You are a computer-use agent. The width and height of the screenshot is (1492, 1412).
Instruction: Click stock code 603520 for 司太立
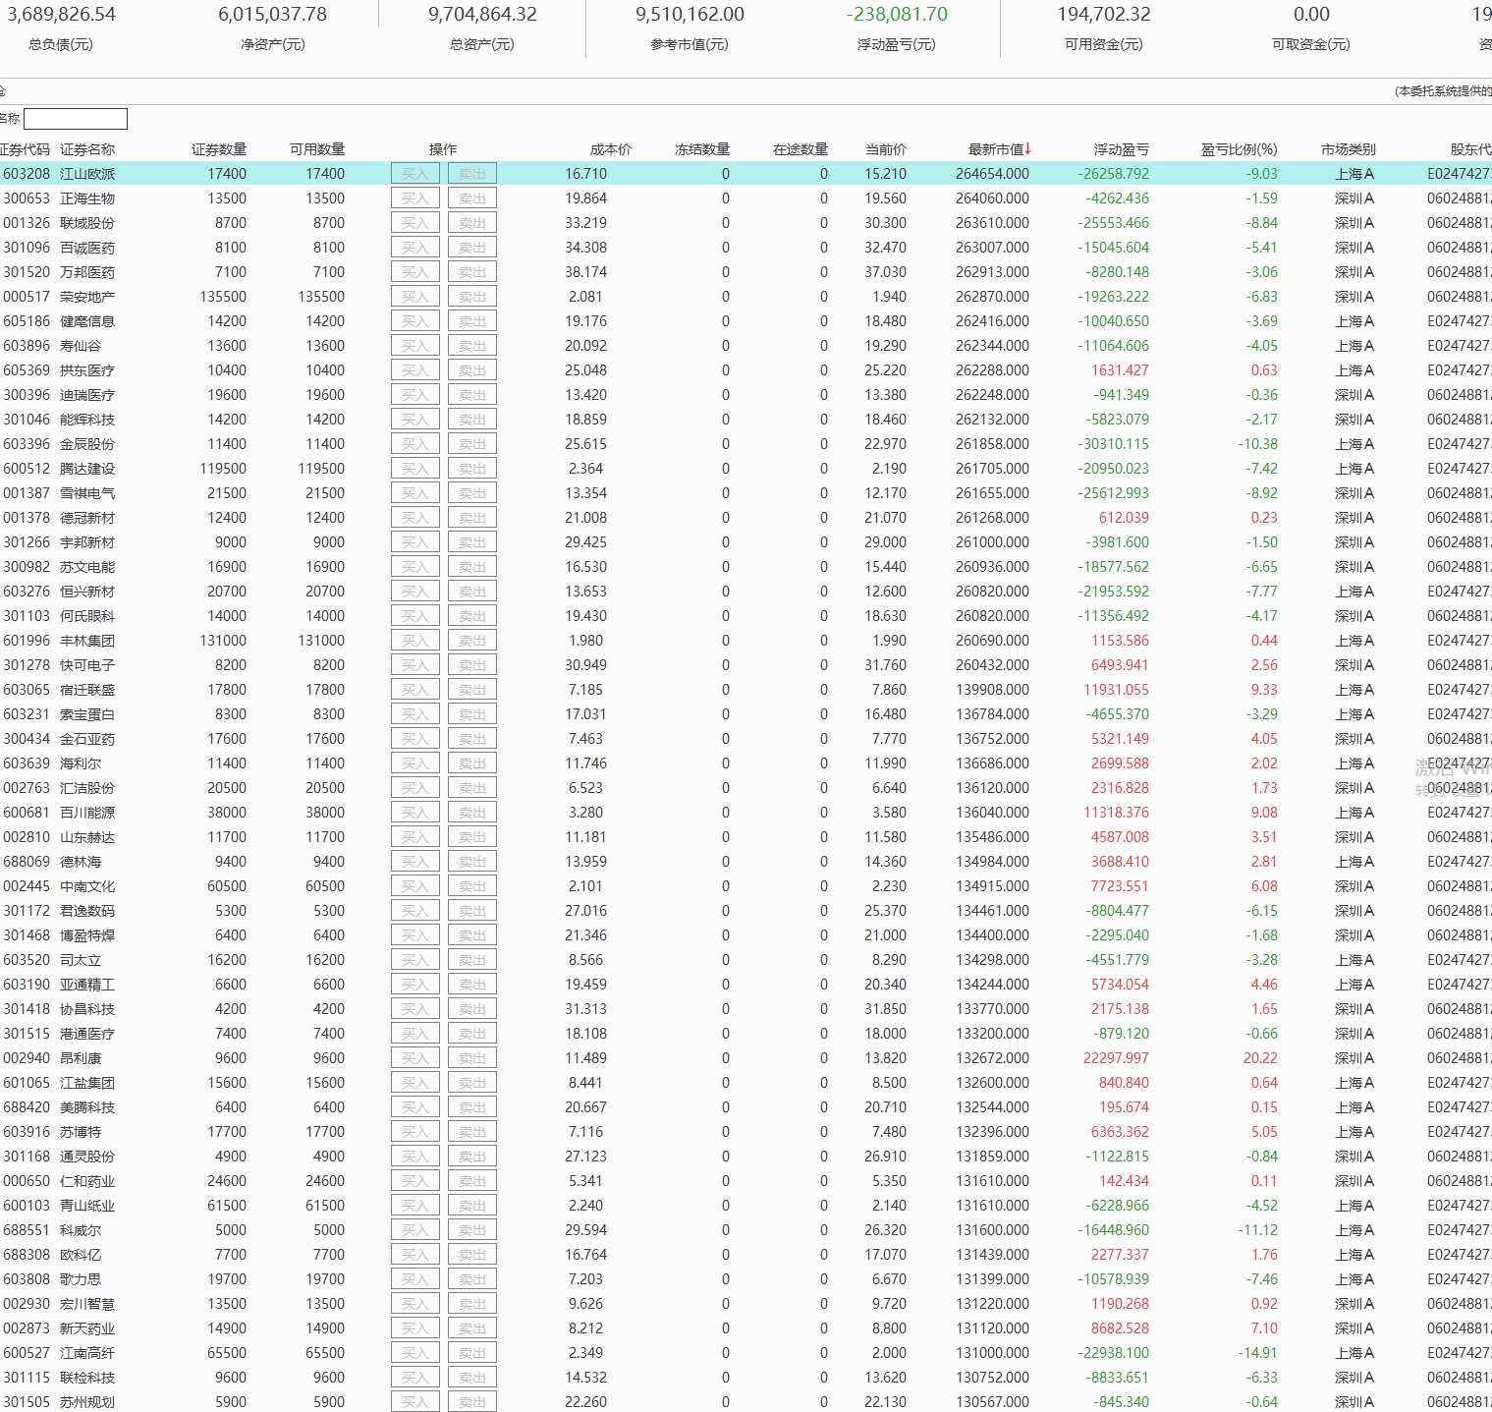tap(27, 960)
